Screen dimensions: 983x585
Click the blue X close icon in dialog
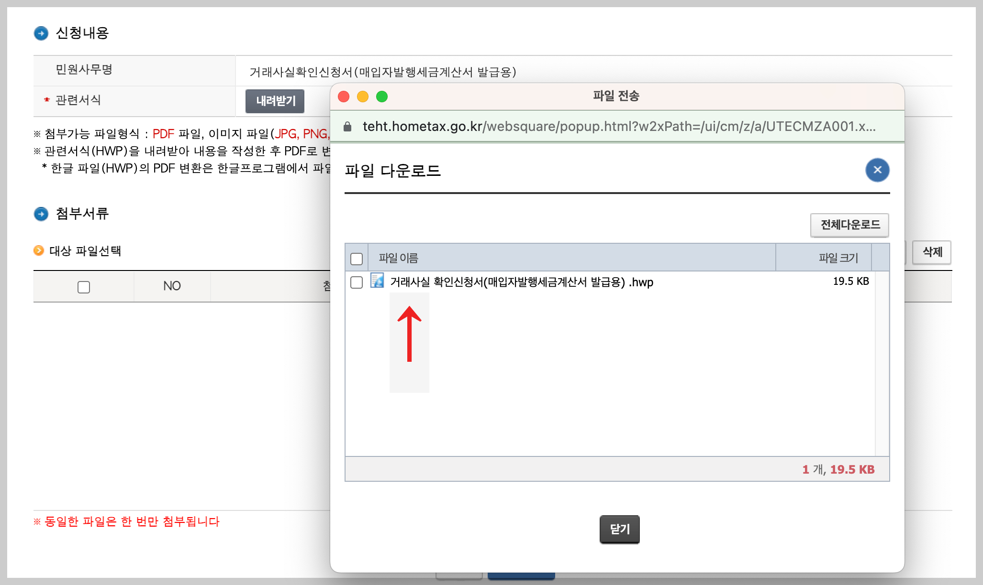(x=877, y=170)
